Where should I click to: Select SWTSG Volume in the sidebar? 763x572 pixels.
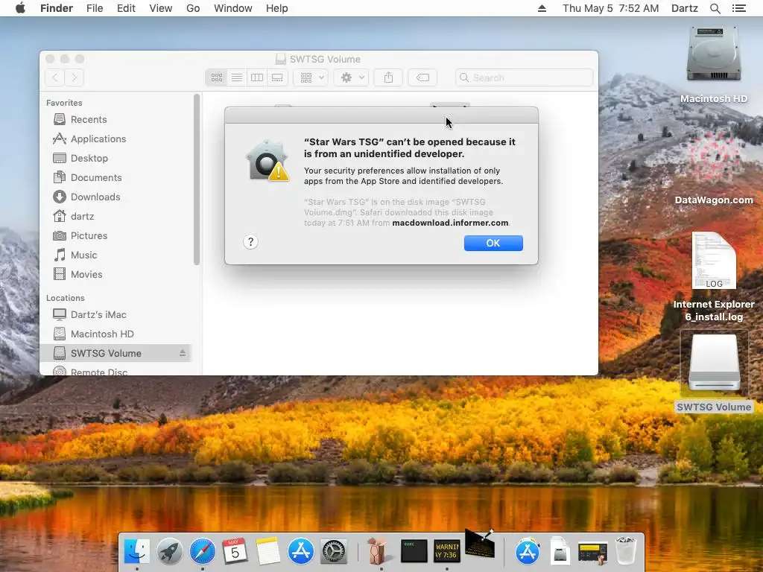point(115,353)
